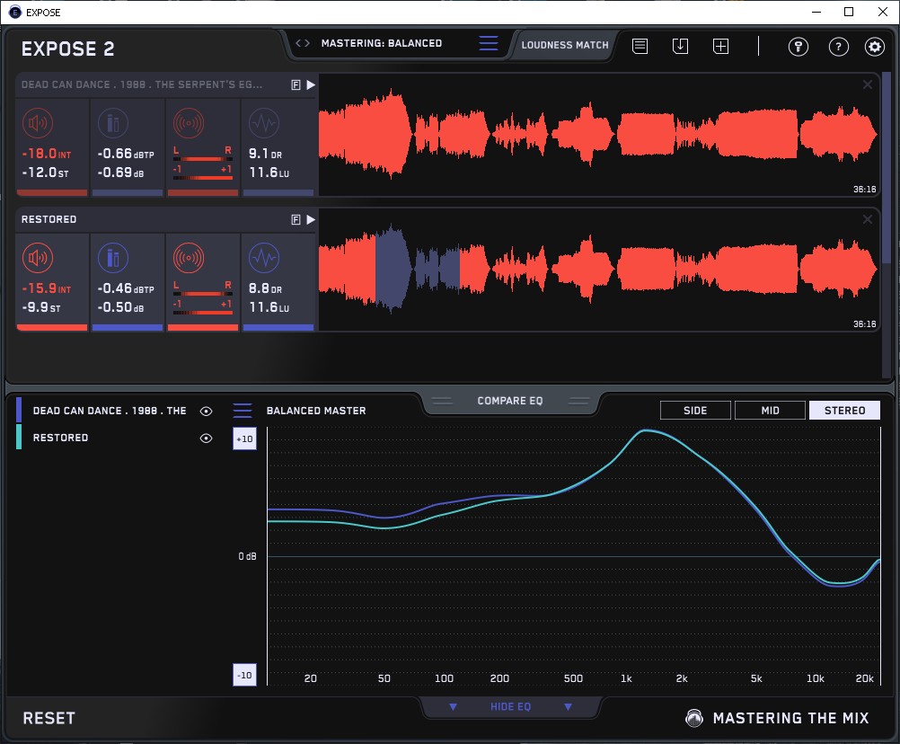Click the -18.0 INT loudness reading
Screen dimensions: 900x744
[x=47, y=154]
